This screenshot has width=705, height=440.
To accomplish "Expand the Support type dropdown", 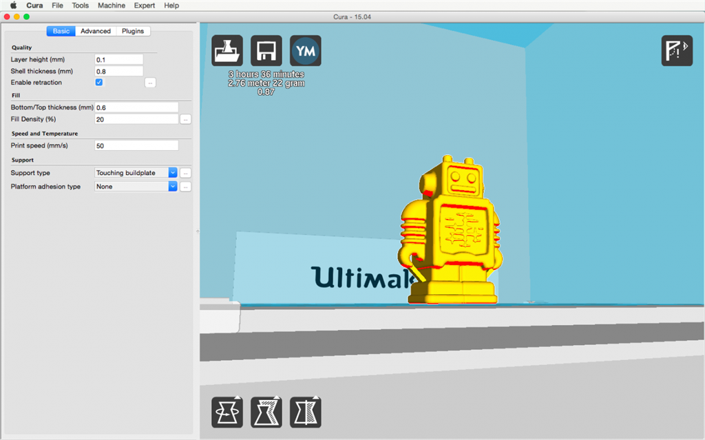I will (x=136, y=173).
